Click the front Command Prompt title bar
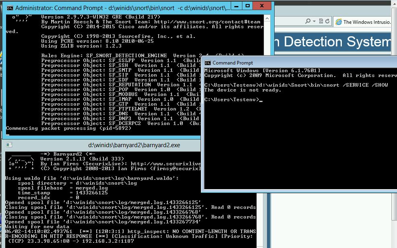 302,63
